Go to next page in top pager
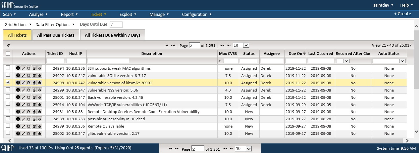 222,45
